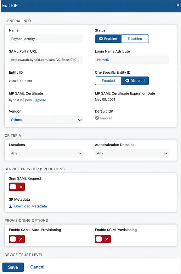The height and width of the screenshot is (274, 181).
Task: Expand the Locations dropdown
Action: pyautogui.click(x=46, y=153)
